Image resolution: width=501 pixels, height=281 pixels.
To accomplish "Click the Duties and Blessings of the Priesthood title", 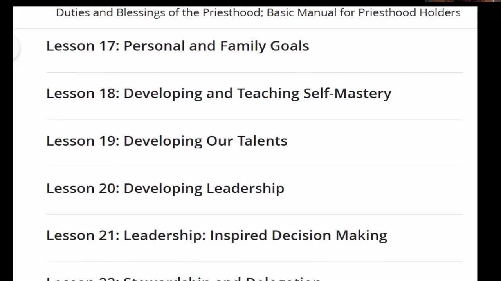I will click(x=258, y=12).
